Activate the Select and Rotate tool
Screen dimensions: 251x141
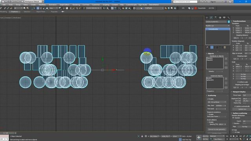pyautogui.click(x=41, y=8)
